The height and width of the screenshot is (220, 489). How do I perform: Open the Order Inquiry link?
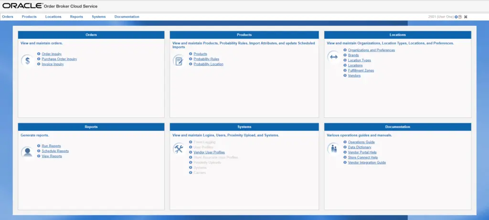[x=52, y=54]
